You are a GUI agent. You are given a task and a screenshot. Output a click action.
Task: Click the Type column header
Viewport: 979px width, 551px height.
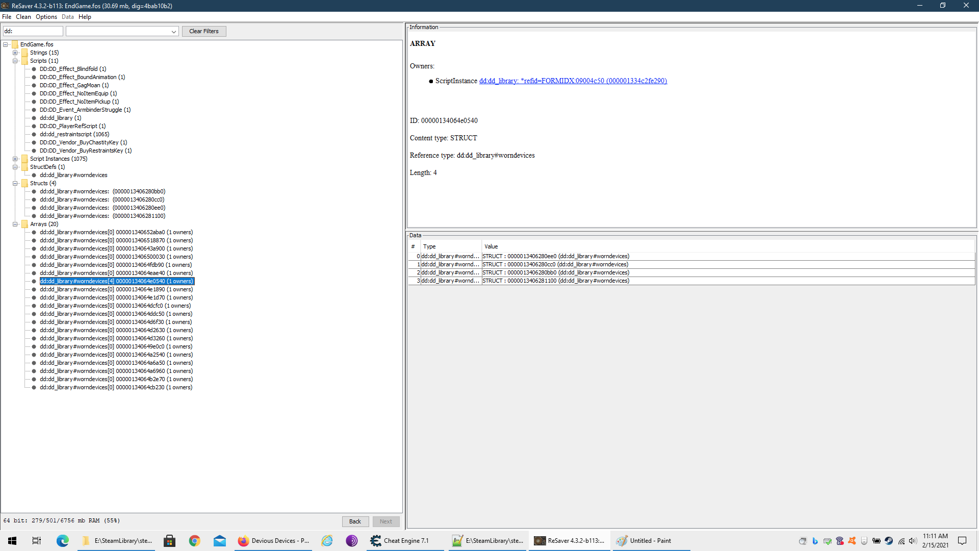[x=451, y=246]
